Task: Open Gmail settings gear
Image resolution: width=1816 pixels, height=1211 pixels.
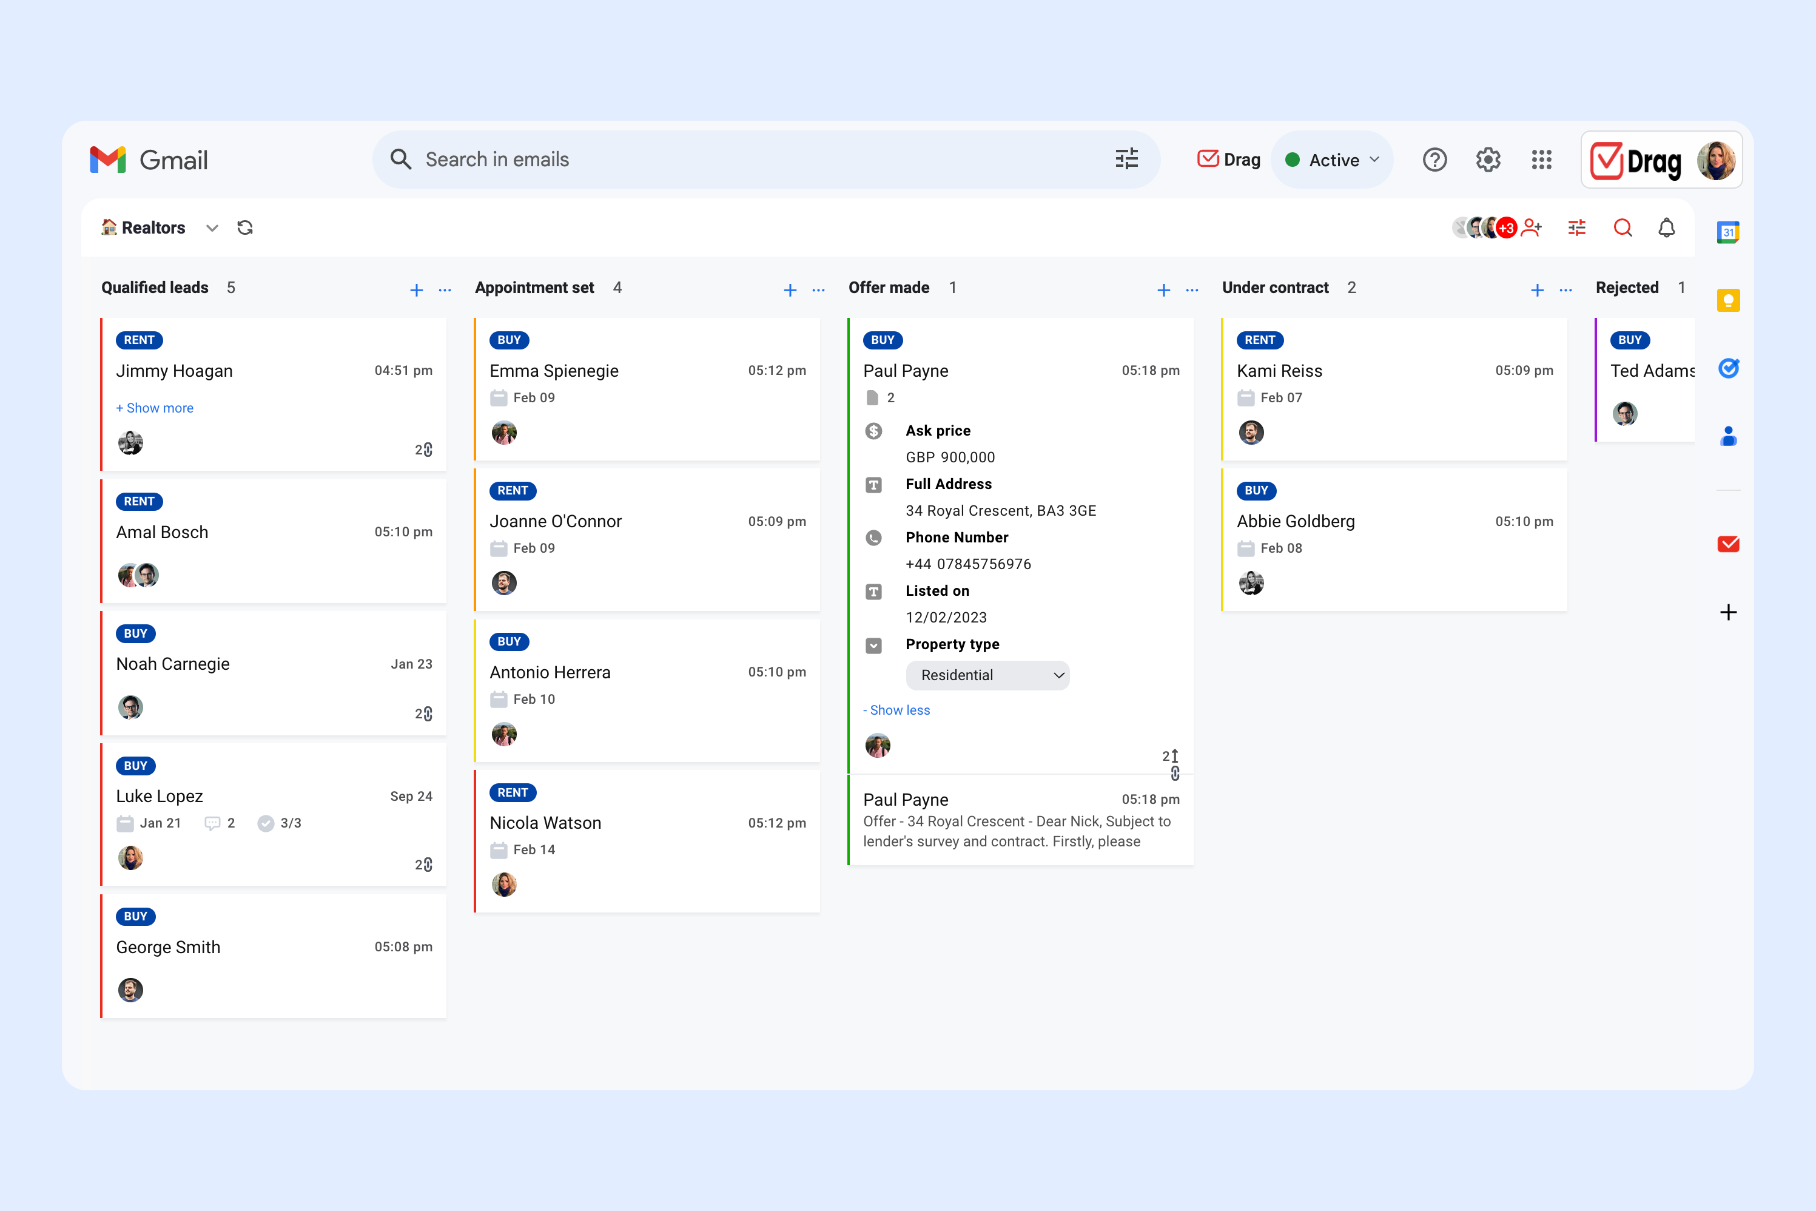Action: tap(1488, 160)
